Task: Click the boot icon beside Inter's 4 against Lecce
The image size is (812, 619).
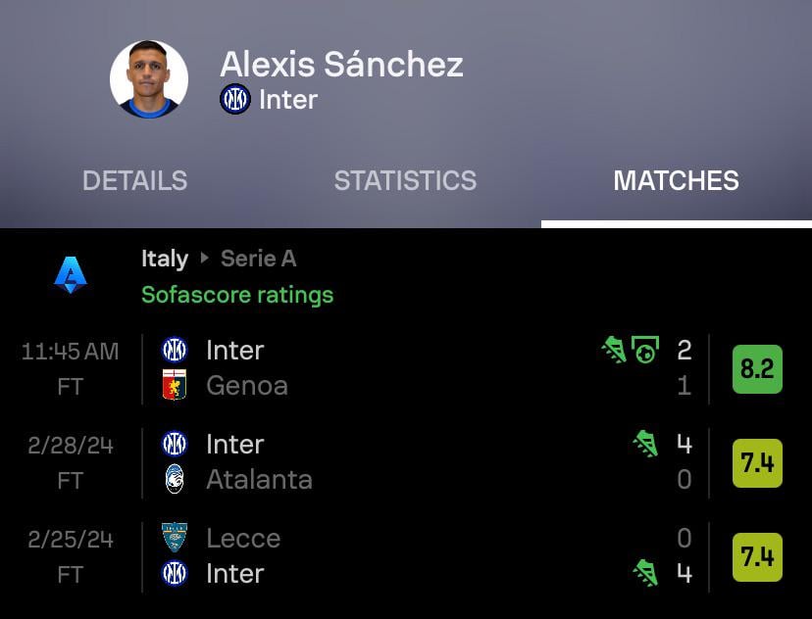Action: (644, 574)
